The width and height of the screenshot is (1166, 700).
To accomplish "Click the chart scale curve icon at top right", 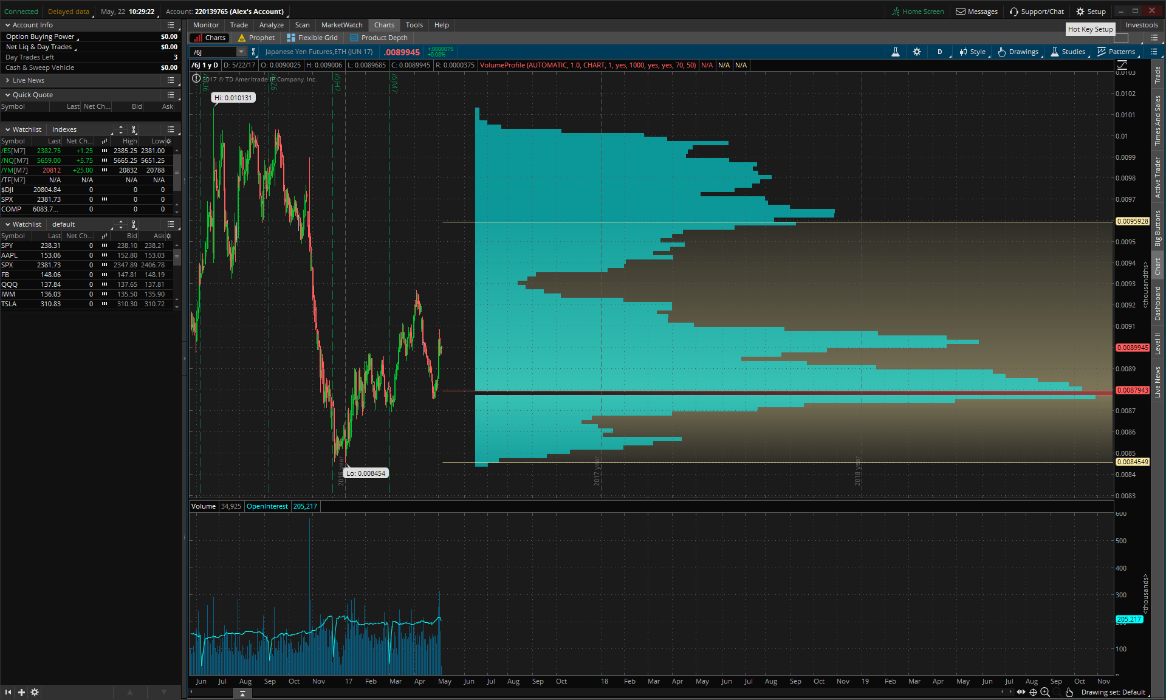I will [1122, 64].
